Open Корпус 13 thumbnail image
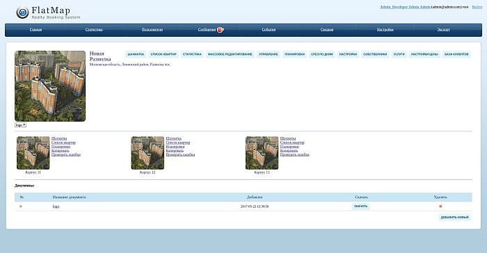487x253 pixels. (262, 153)
